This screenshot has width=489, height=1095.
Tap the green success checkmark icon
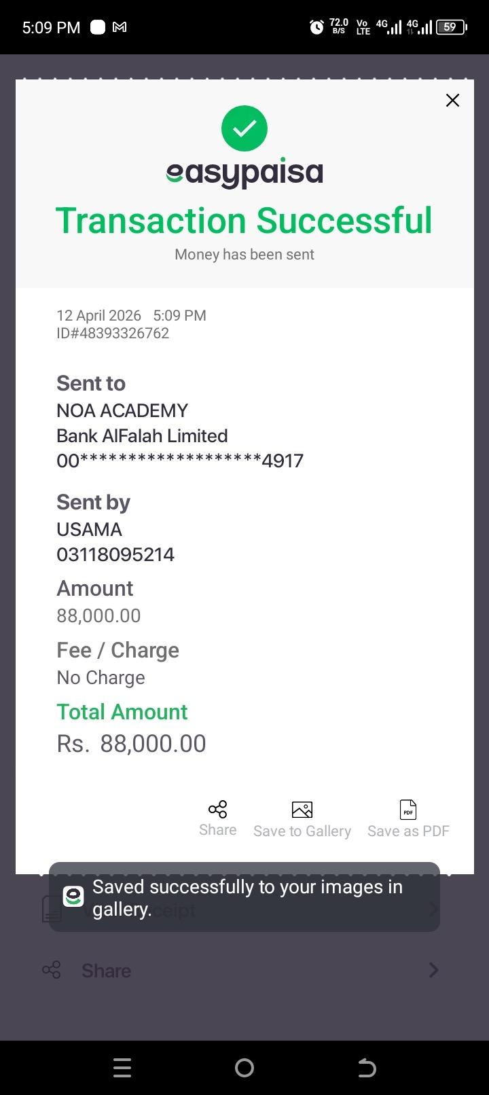point(244,128)
